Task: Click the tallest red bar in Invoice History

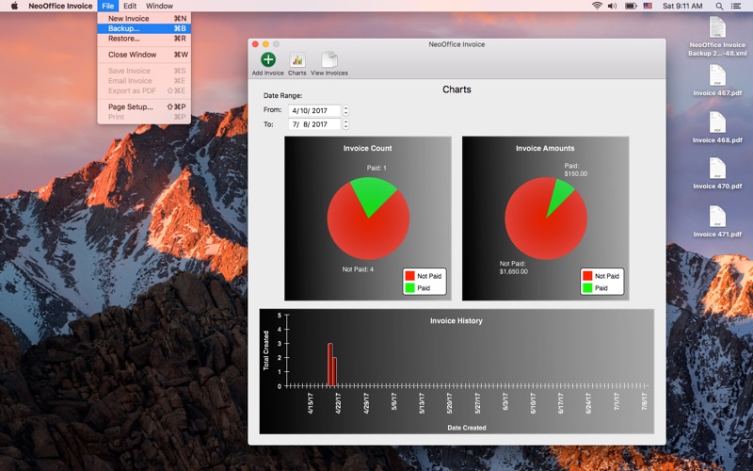Action: [329, 364]
